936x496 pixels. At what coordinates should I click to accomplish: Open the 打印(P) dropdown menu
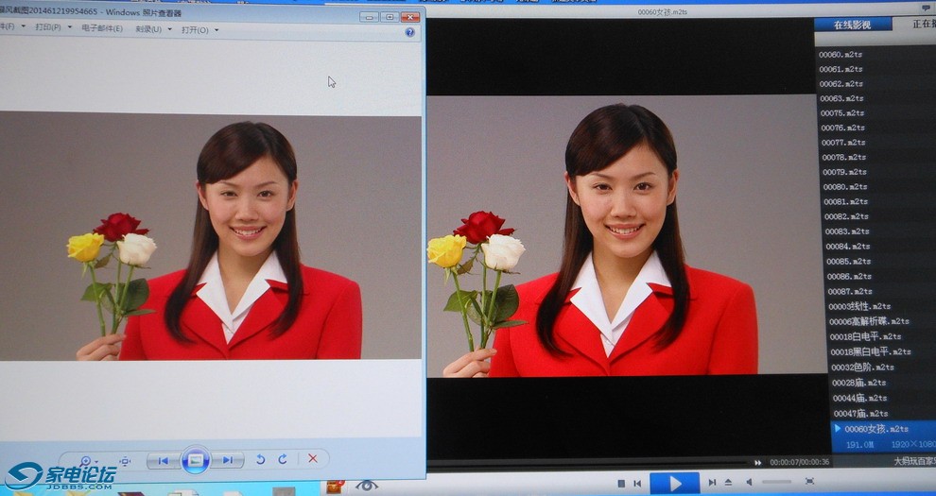pos(53,28)
